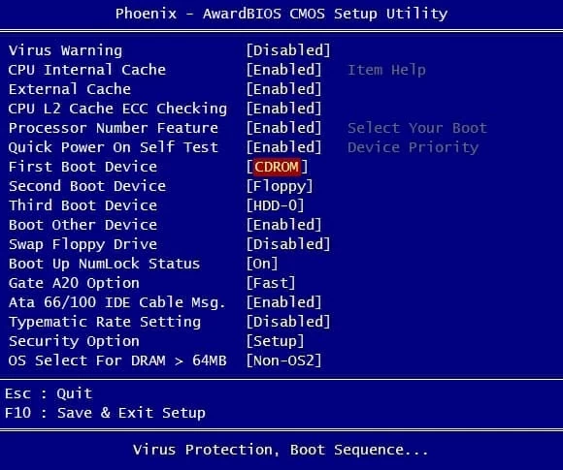Switch Boot Up NumLock Status On value
The height and width of the screenshot is (470, 563).
coord(262,264)
